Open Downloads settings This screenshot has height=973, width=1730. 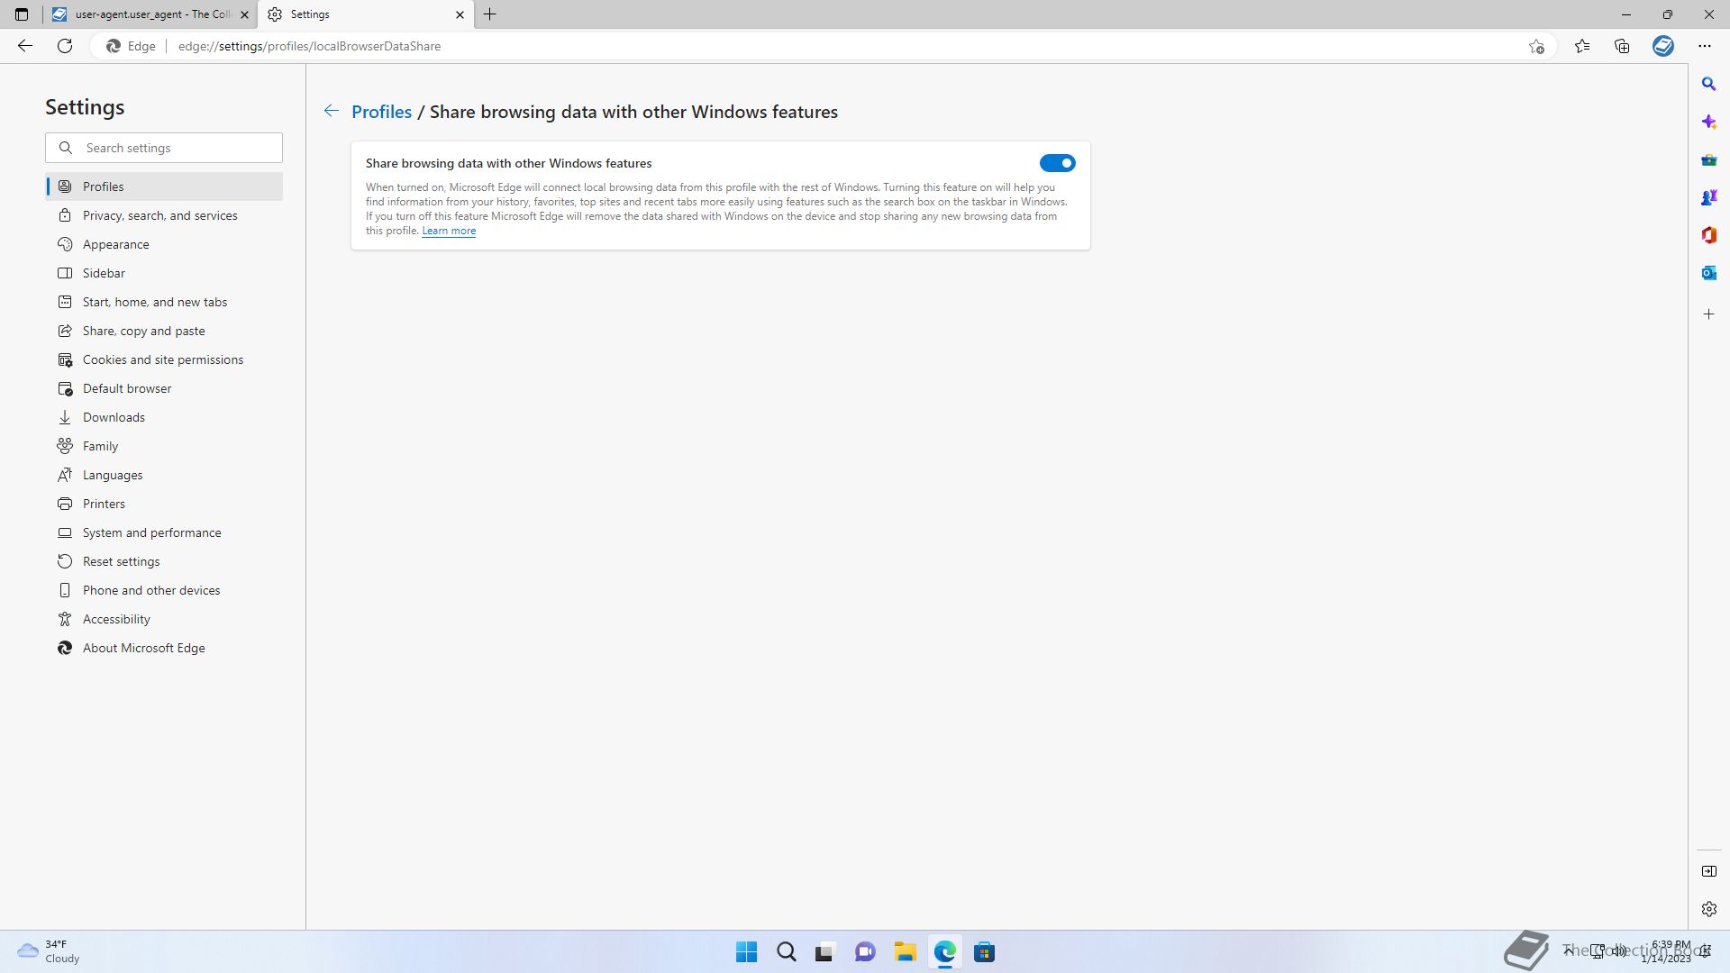(x=164, y=417)
